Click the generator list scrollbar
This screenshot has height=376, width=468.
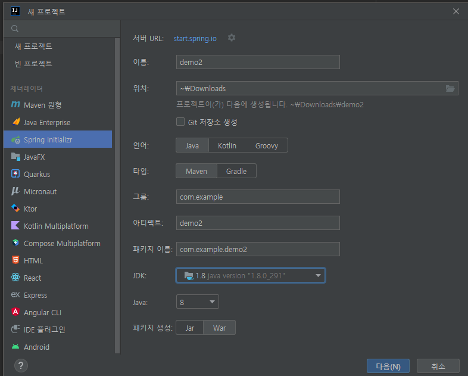click(117, 195)
